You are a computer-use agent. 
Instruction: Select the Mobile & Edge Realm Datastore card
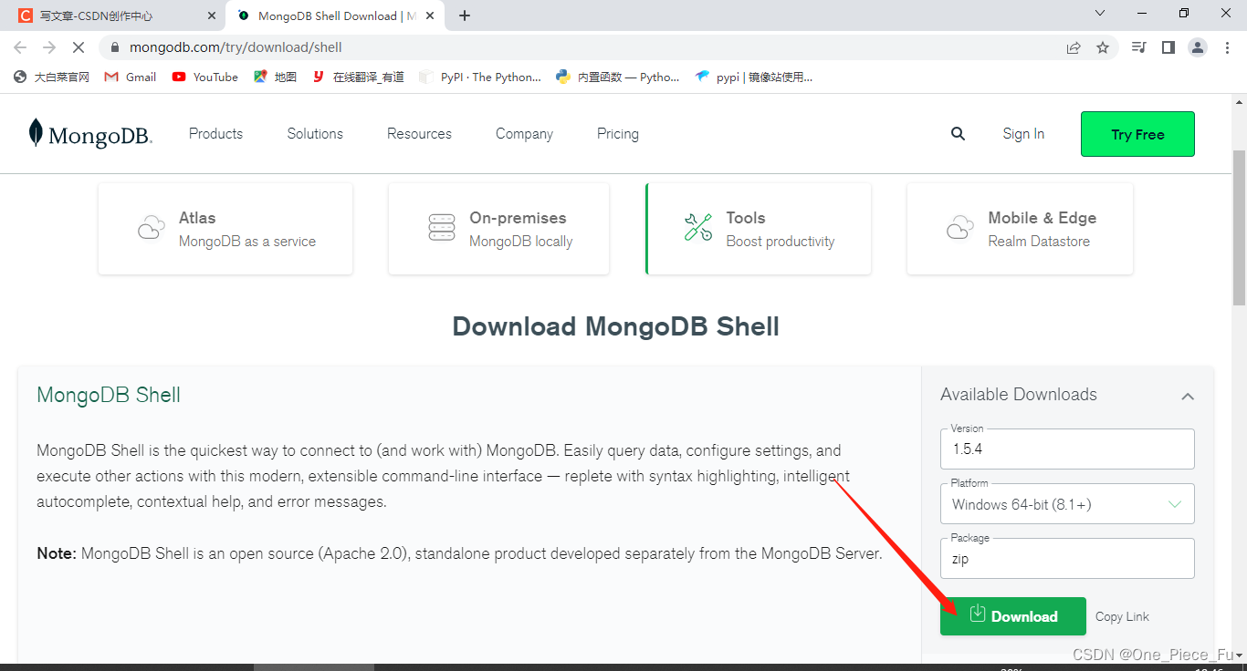click(x=1020, y=229)
